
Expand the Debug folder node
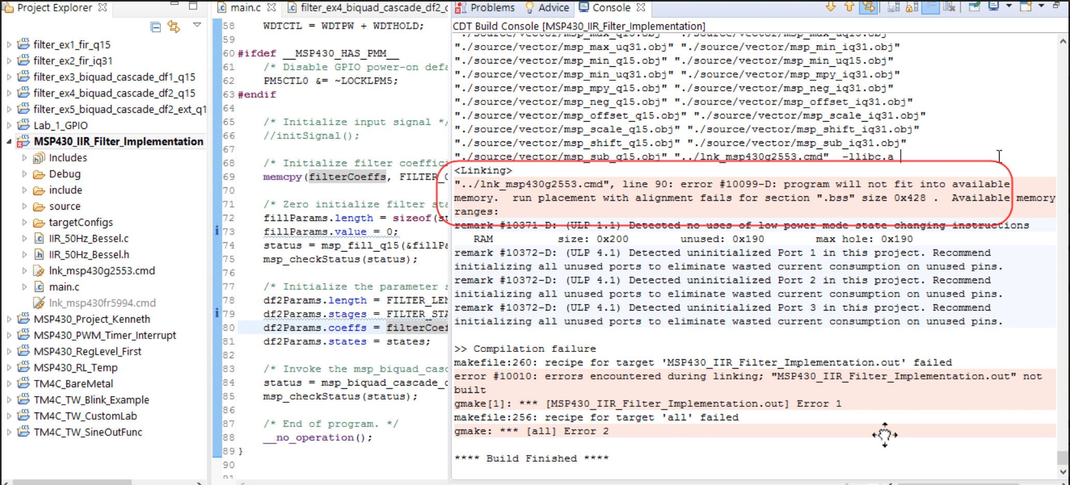(x=24, y=174)
